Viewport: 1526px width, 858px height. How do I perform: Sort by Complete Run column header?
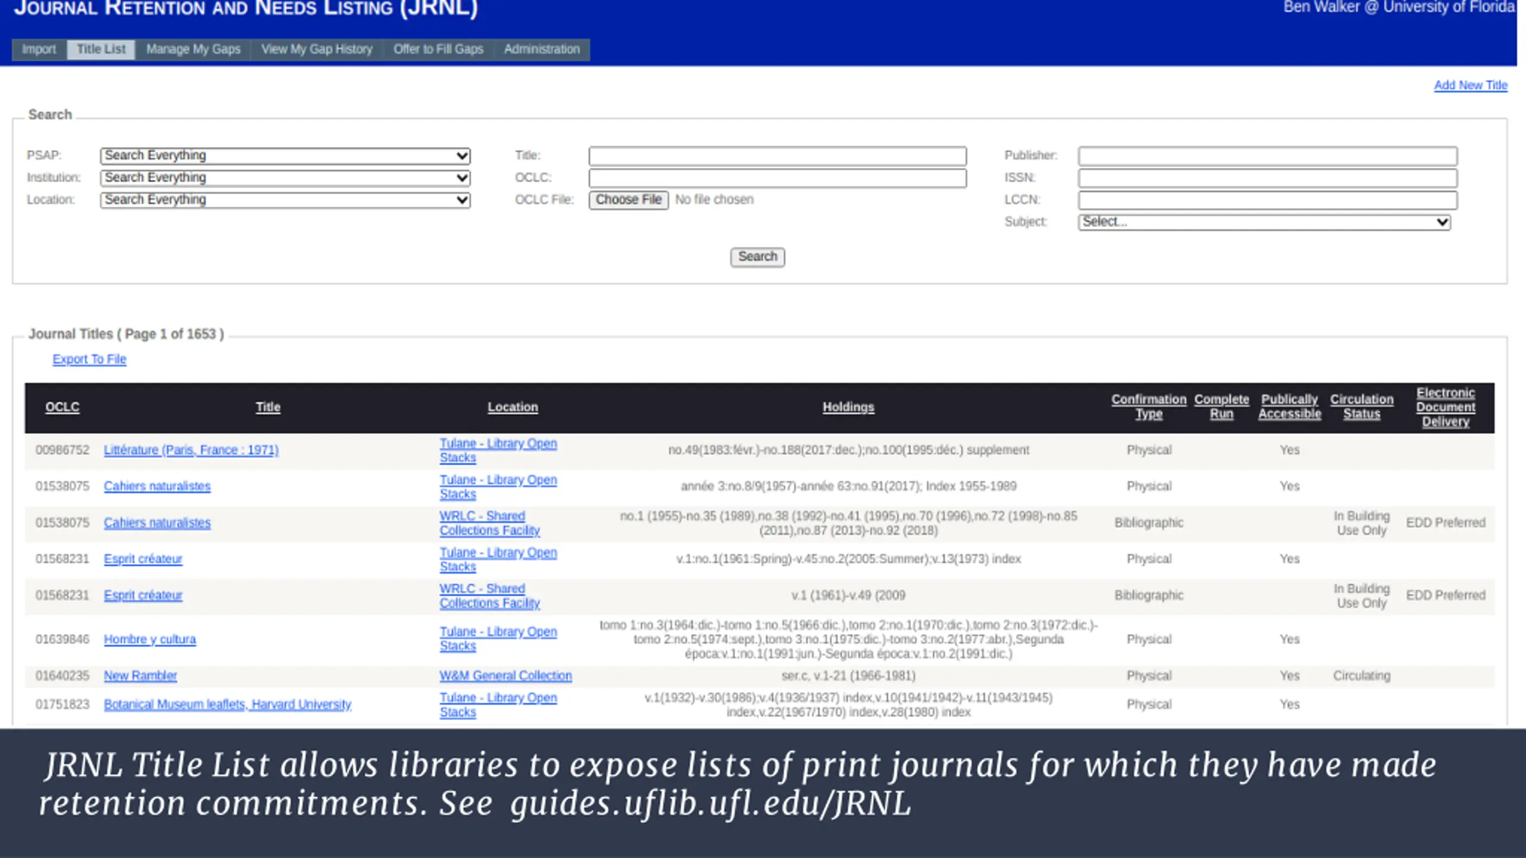[x=1221, y=406]
